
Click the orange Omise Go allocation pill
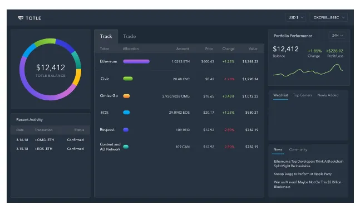click(x=126, y=96)
